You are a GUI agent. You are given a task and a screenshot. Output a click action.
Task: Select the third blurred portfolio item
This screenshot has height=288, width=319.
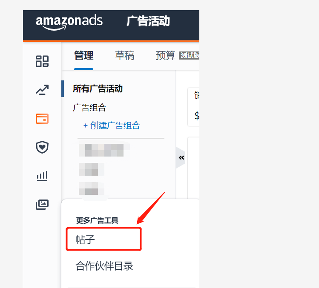(91, 188)
